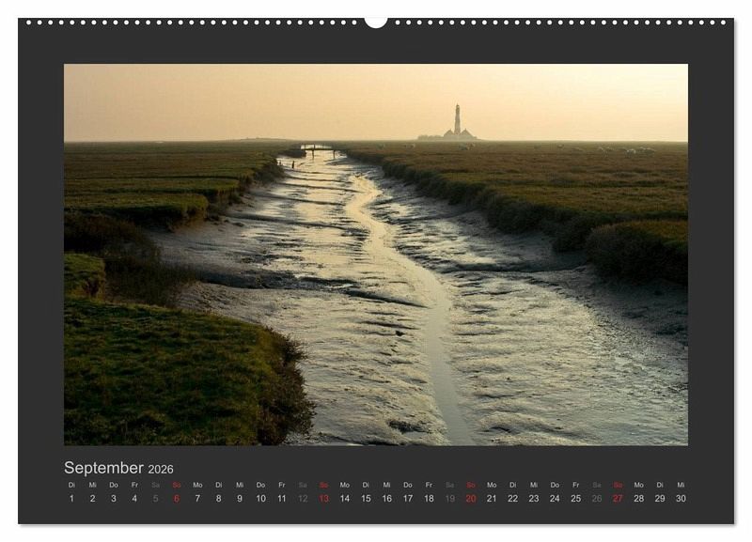Select date 22 in the calendar row
Screen dimensions: 752x542
(x=512, y=499)
